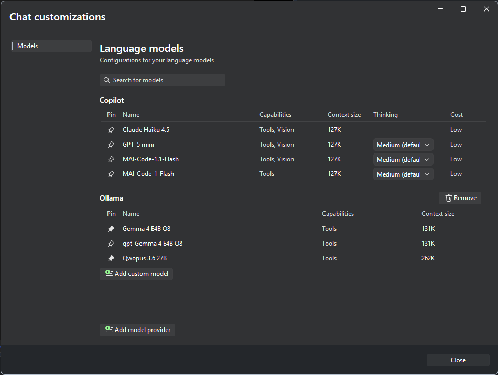Pin the MAI-Code-1.1-Flash model
Image resolution: width=498 pixels, height=375 pixels.
coord(111,159)
